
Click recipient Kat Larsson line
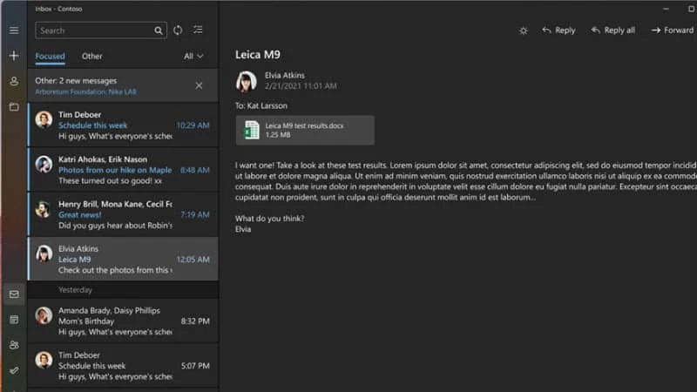[261, 105]
